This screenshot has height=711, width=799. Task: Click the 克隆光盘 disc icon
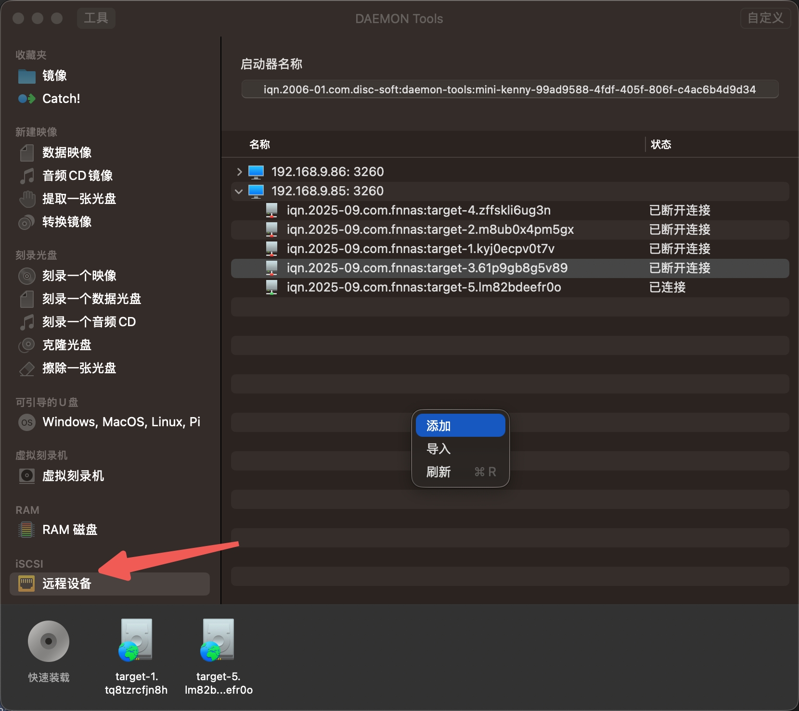click(27, 345)
